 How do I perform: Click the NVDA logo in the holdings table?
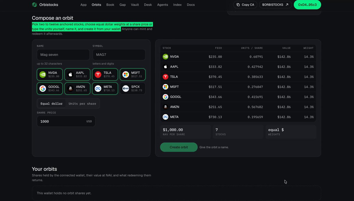(165, 57)
